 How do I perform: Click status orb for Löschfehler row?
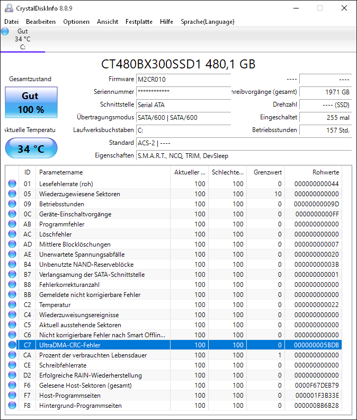click(x=12, y=234)
